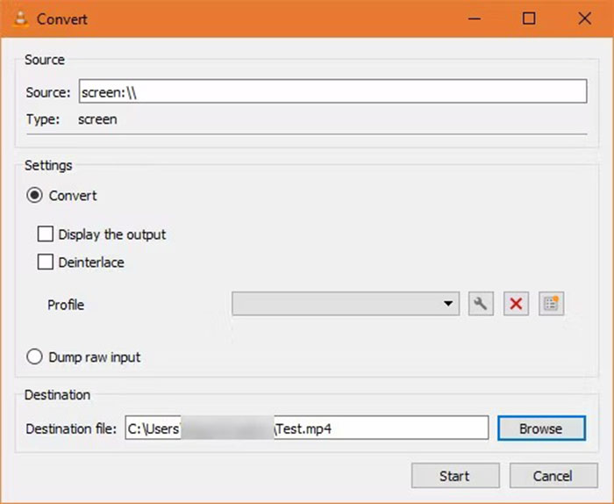Tick the Deinterlace checkbox
The image size is (614, 504).
point(45,262)
